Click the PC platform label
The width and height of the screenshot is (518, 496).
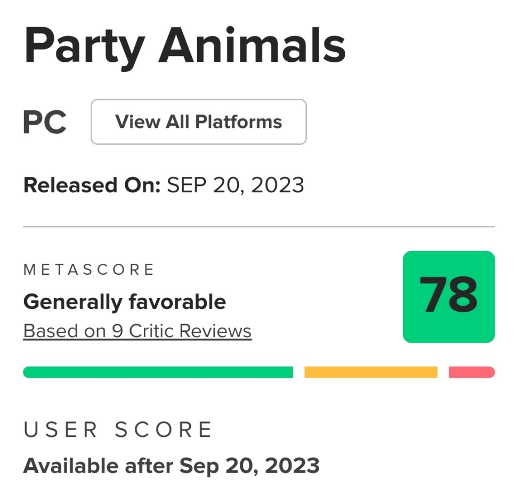pos(45,122)
